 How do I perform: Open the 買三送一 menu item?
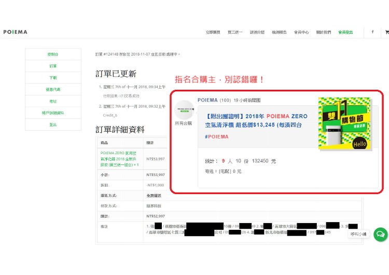point(235,32)
